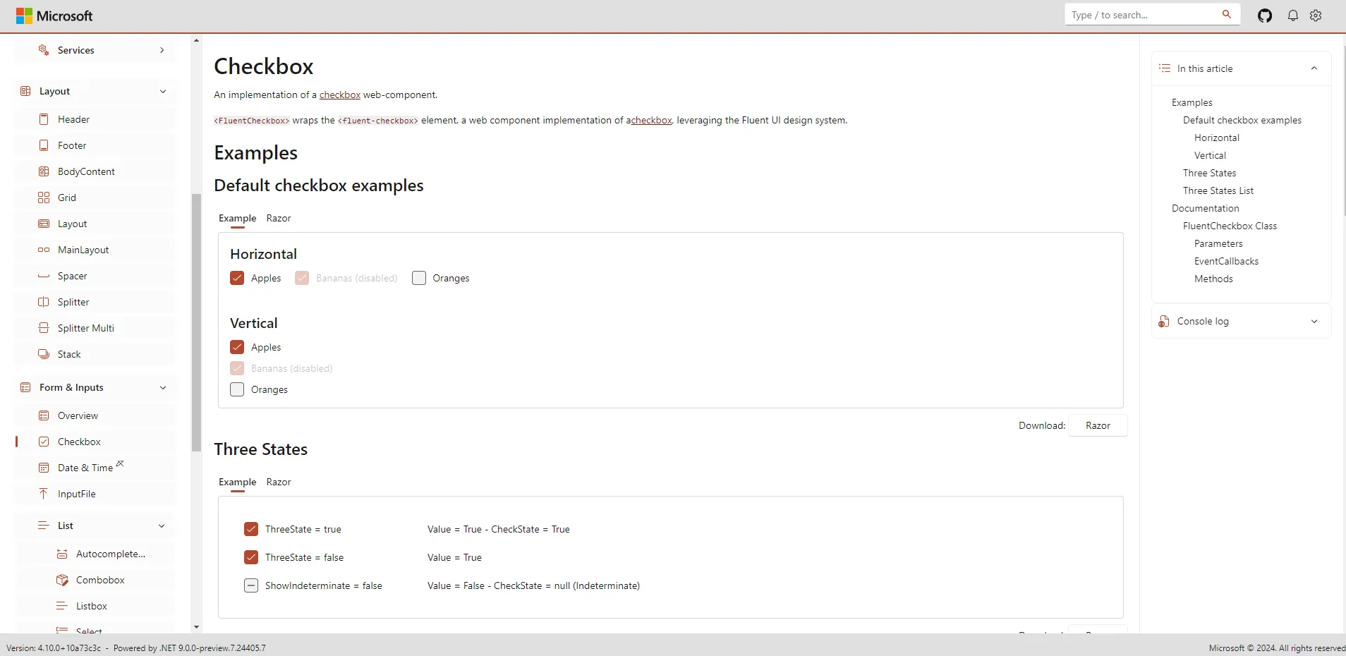Jump to Parameters section
Viewport: 1346px width, 656px height.
(x=1218, y=243)
